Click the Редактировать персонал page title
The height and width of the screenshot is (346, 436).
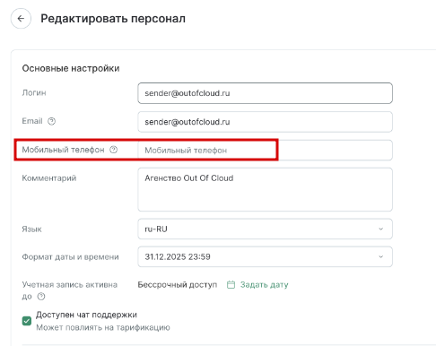click(113, 19)
